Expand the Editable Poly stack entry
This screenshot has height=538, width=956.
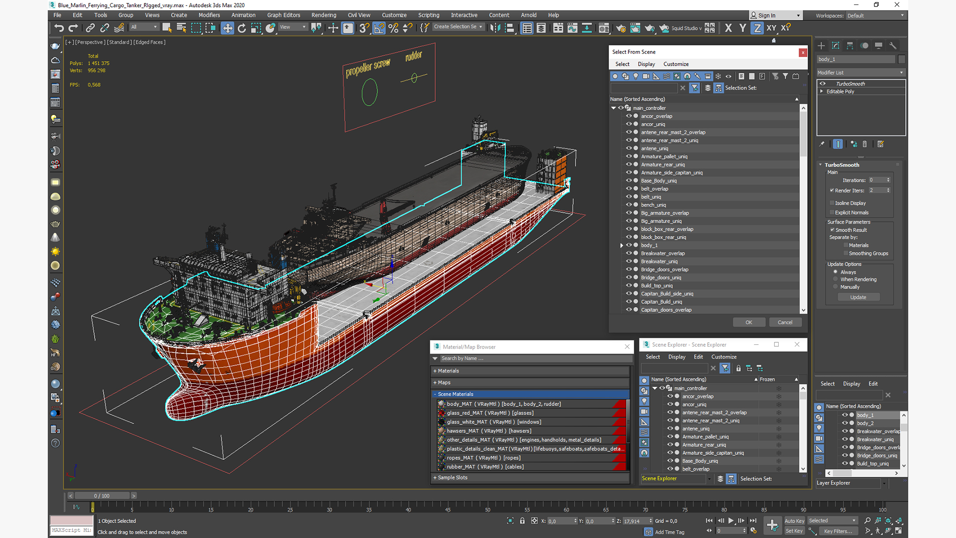pos(822,91)
